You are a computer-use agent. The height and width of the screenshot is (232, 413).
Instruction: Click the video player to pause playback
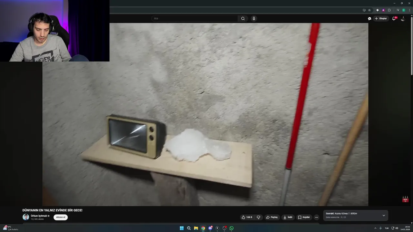[205, 114]
